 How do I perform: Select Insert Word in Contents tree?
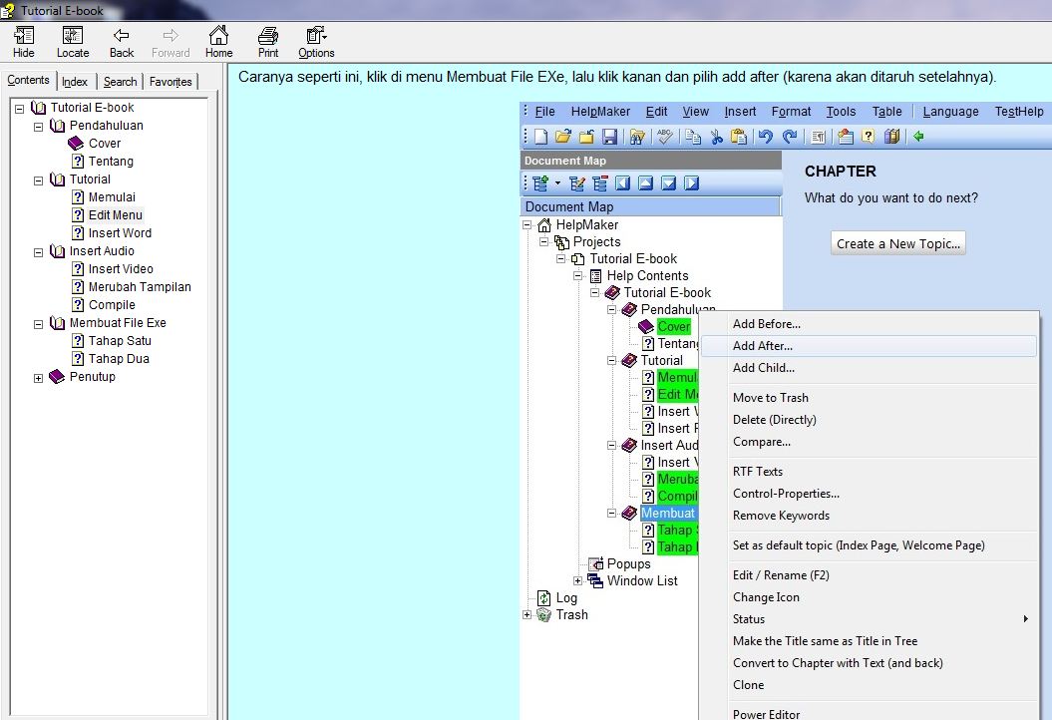tap(120, 232)
